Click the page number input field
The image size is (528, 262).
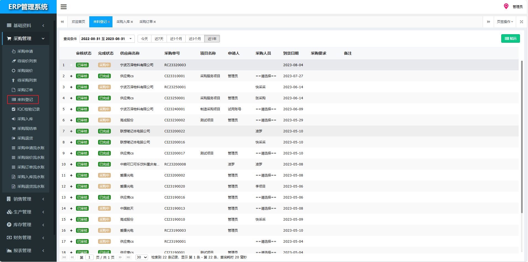point(89,257)
